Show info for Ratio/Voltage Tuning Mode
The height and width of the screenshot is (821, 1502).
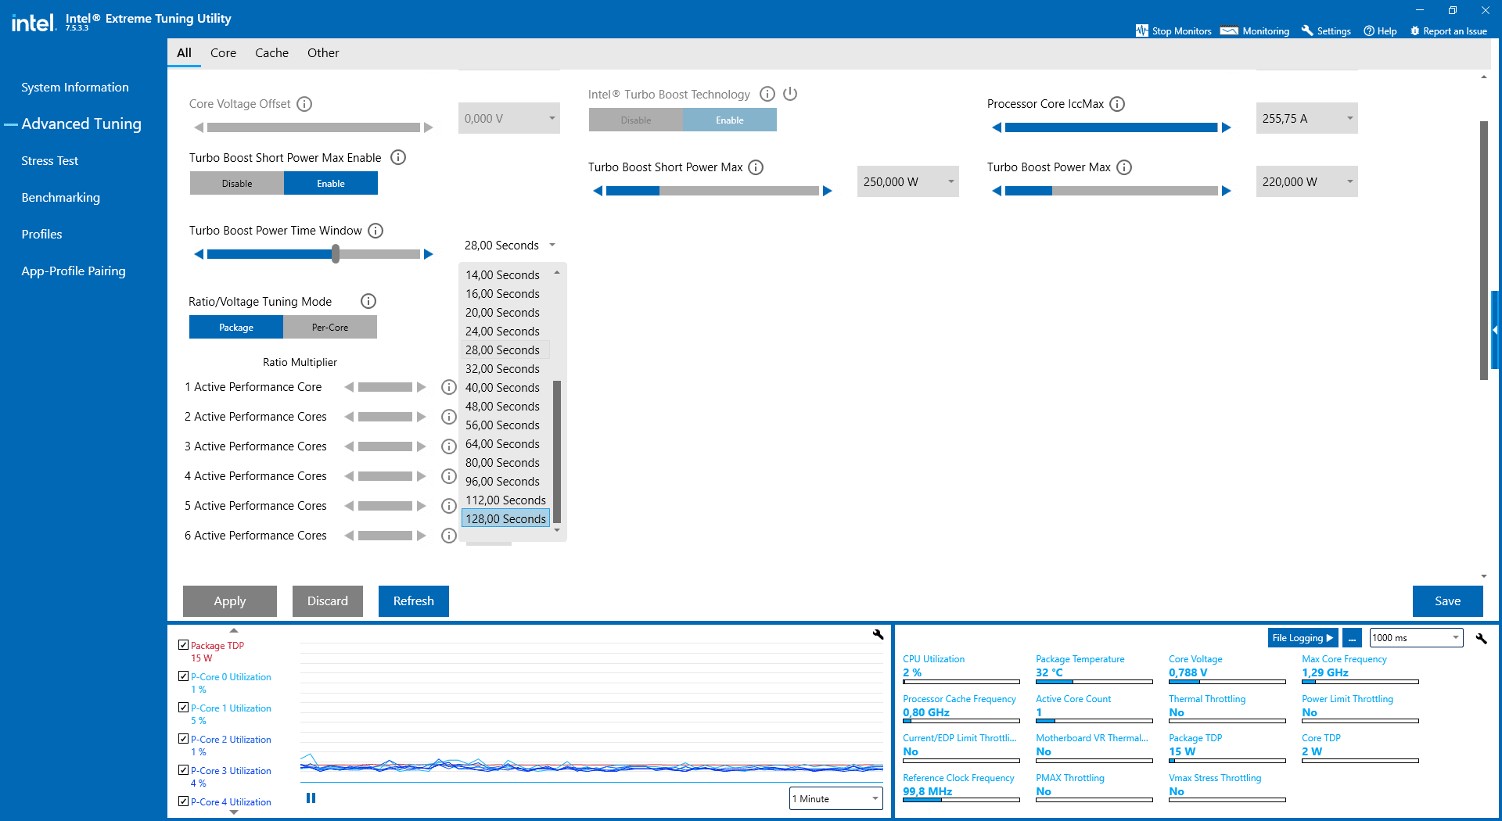368,301
